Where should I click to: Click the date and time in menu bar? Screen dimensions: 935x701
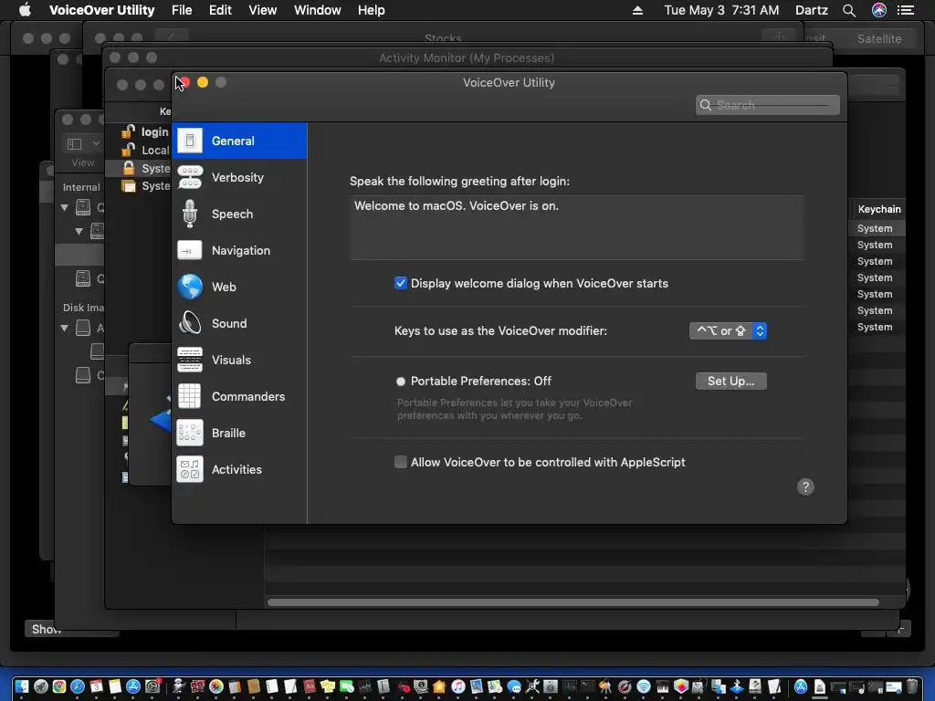[721, 10]
